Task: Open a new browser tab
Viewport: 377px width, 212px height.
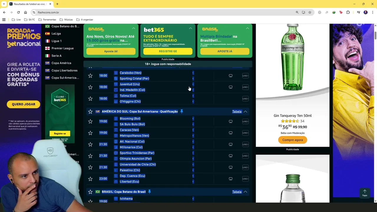Action: (57, 4)
